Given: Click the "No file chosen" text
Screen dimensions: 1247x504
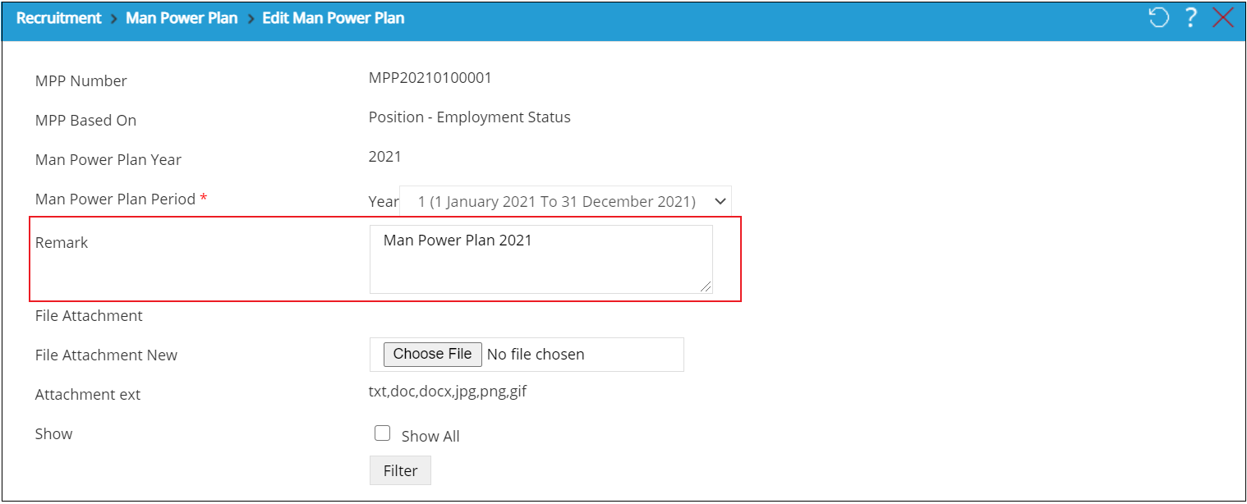Looking at the screenshot, I should click(x=536, y=355).
